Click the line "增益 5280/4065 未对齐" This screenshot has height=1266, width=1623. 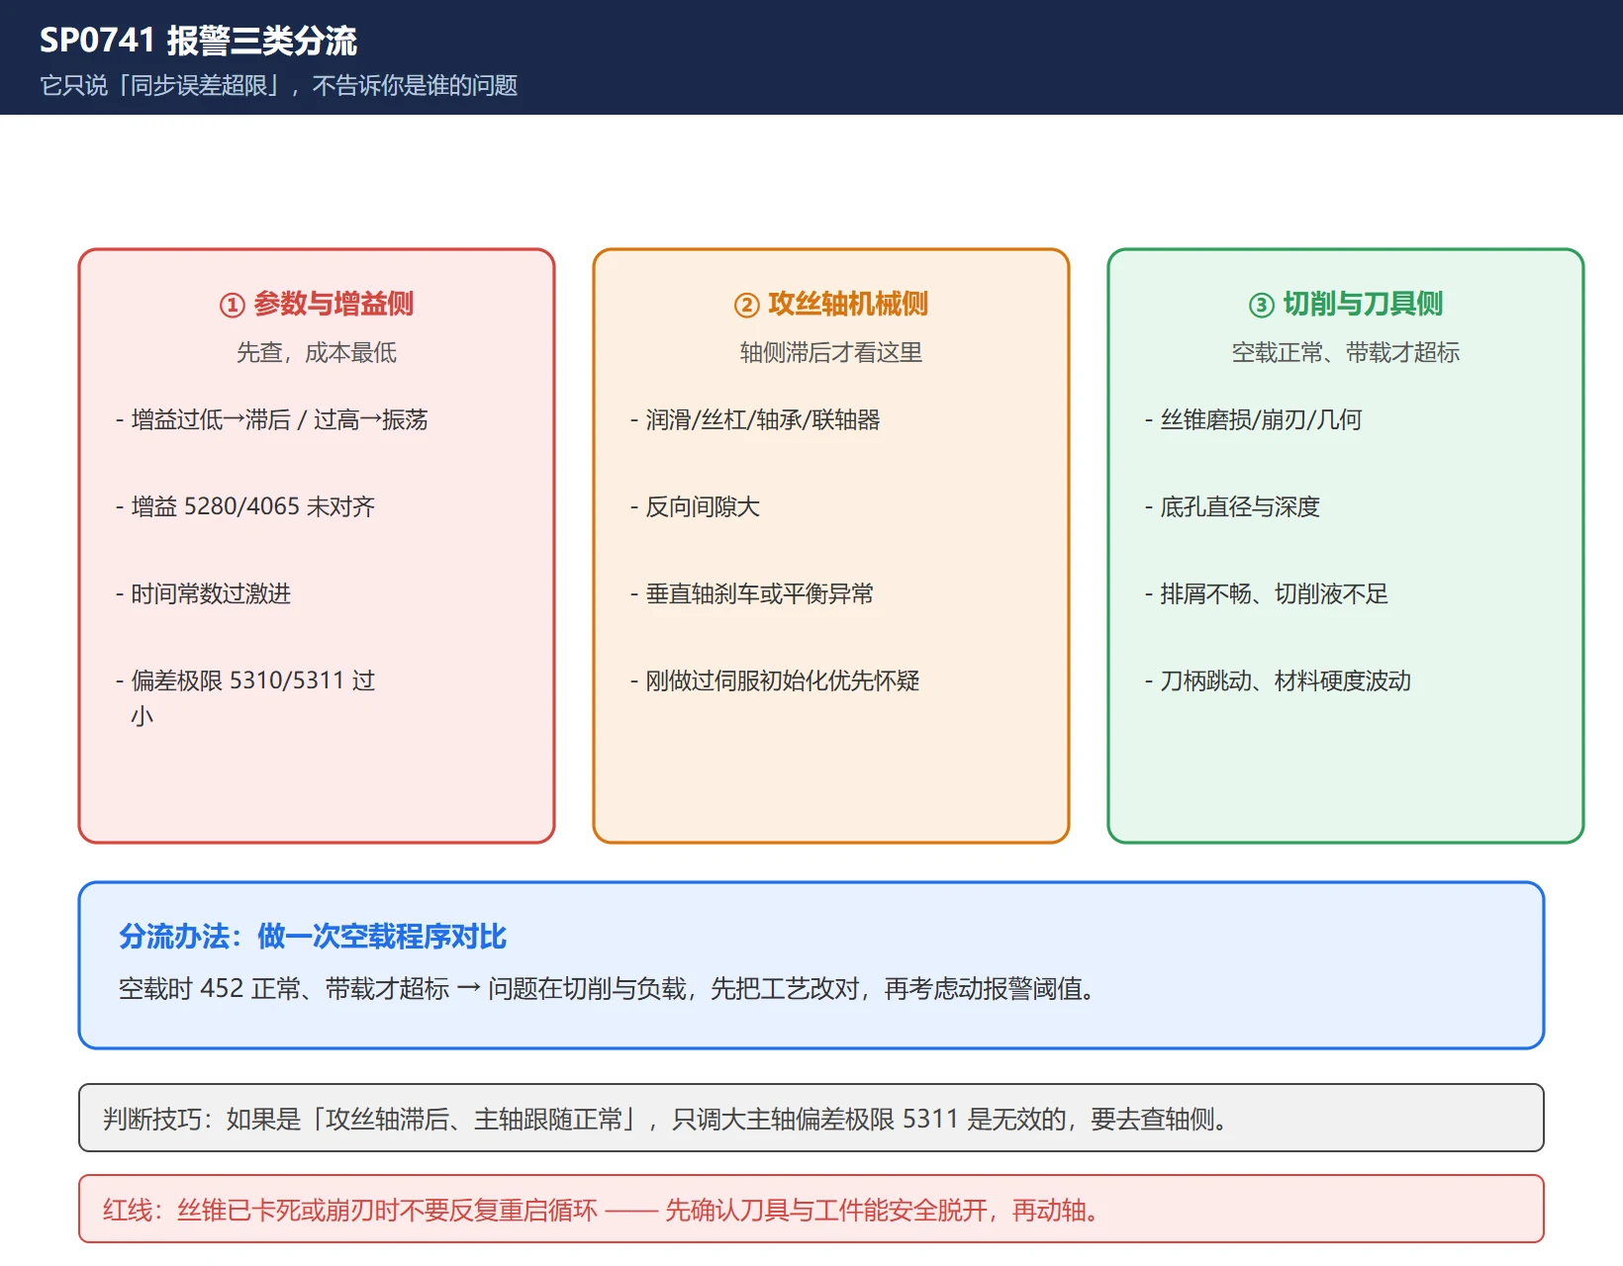tap(245, 507)
